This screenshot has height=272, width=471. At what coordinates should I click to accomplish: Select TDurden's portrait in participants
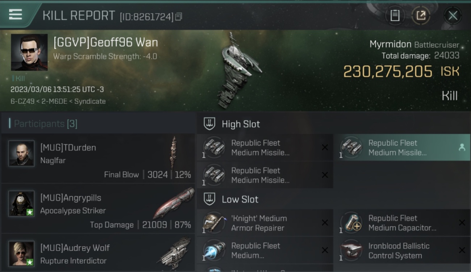21,153
